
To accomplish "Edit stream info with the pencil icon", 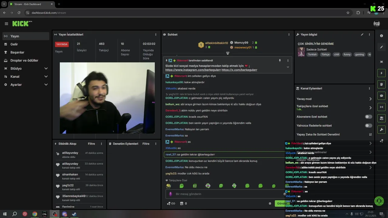I will (362, 35).
